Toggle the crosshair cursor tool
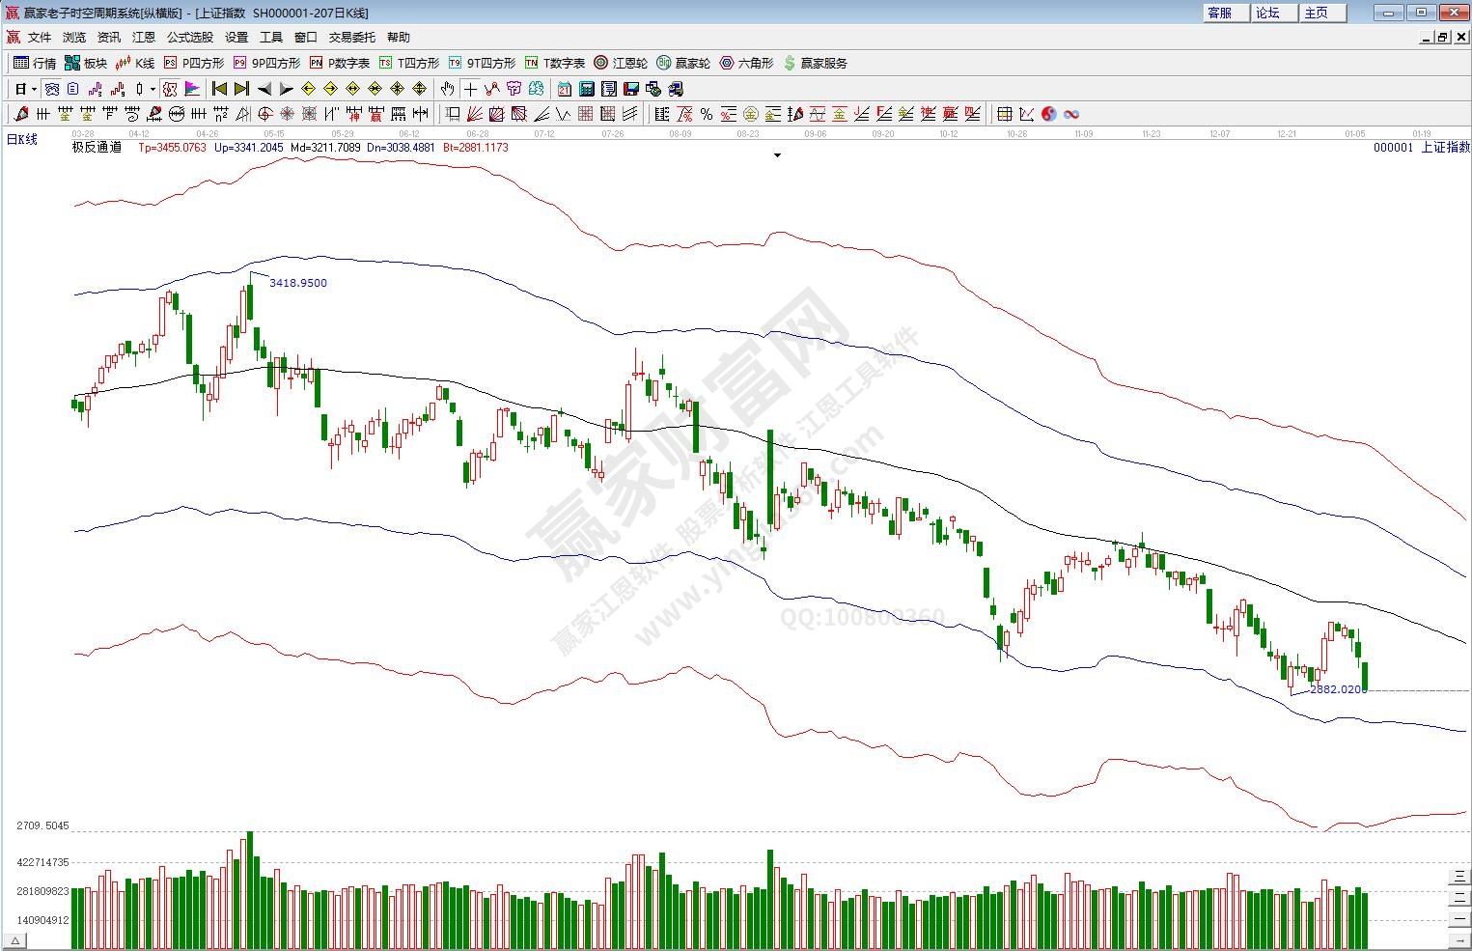The height and width of the screenshot is (951, 1472). (470, 89)
